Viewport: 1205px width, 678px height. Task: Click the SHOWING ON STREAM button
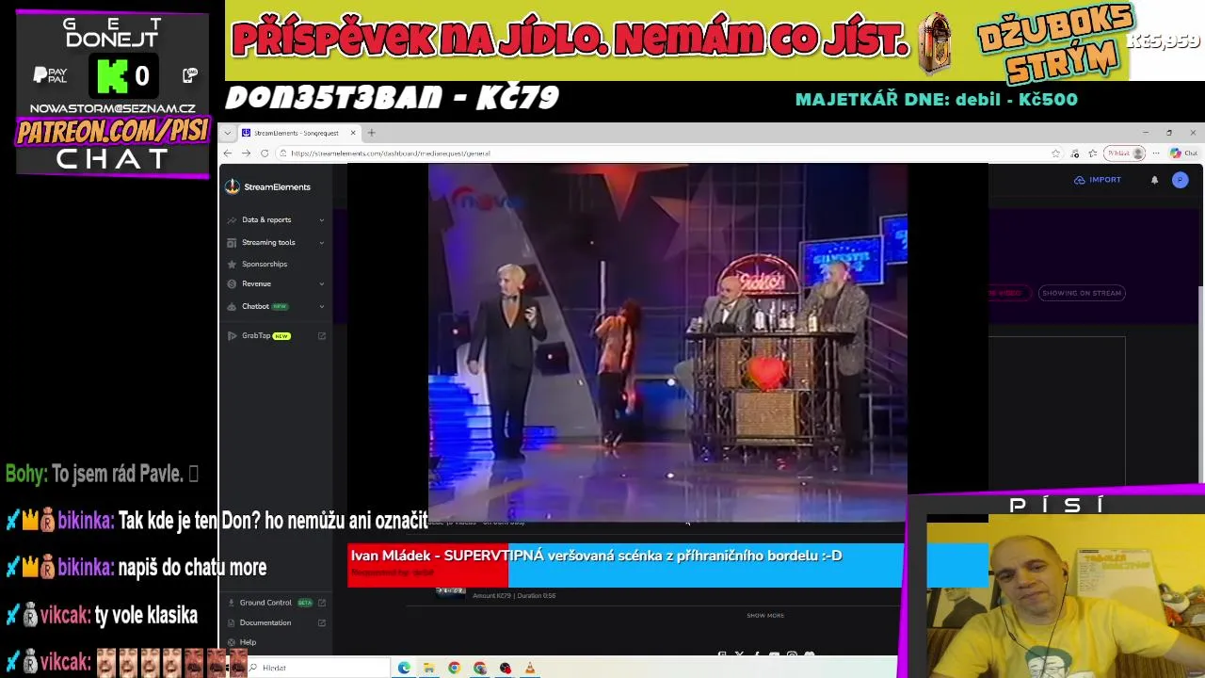click(x=1082, y=293)
